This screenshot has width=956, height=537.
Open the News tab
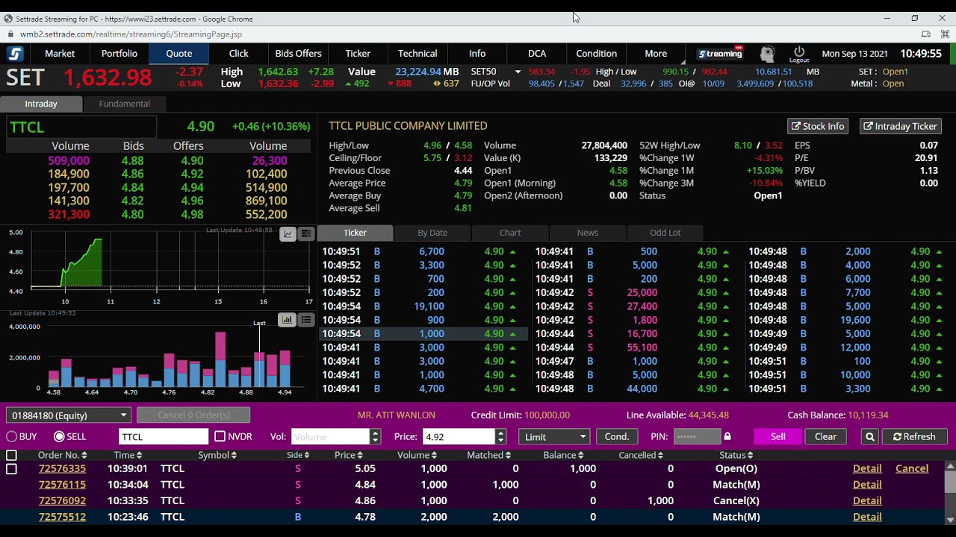pos(588,233)
